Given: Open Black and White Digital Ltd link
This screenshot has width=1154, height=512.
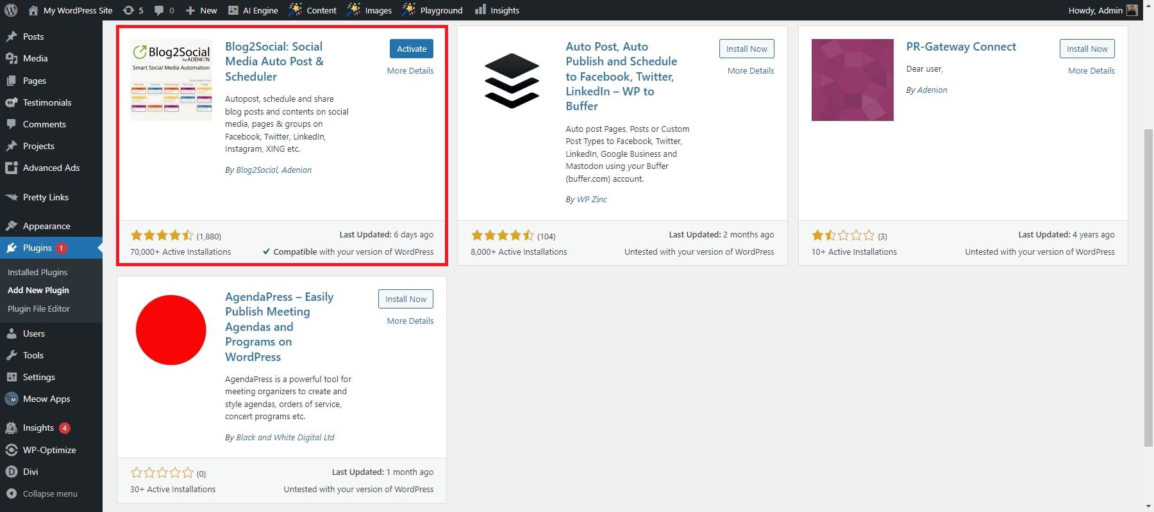Looking at the screenshot, I should point(285,437).
